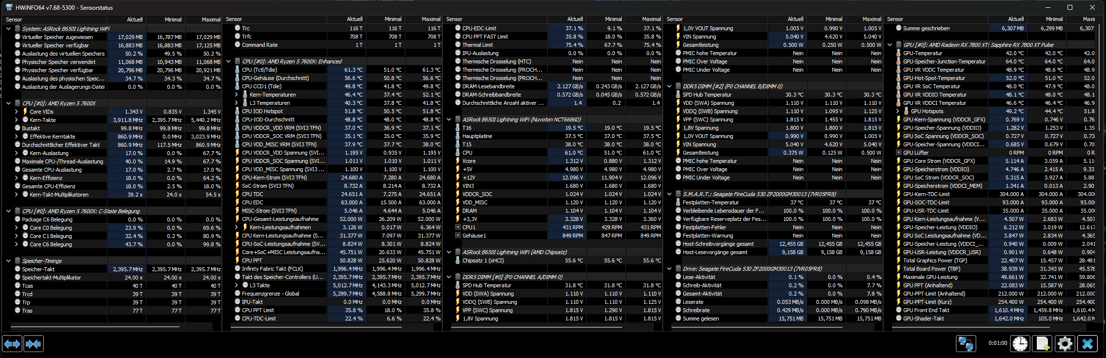Screen dimensions: 1106x358
Task: Click circle icon beside Leserate row
Action: pyautogui.click(x=678, y=302)
